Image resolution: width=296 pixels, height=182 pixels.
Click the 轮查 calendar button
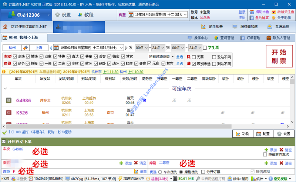pyautogui.click(x=263, y=134)
